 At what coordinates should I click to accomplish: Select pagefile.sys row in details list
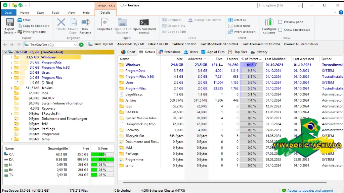[x=231, y=94]
